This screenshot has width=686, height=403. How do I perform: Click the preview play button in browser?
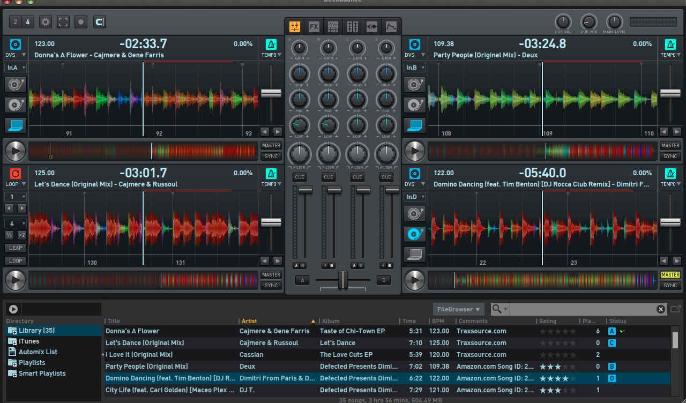(x=13, y=309)
